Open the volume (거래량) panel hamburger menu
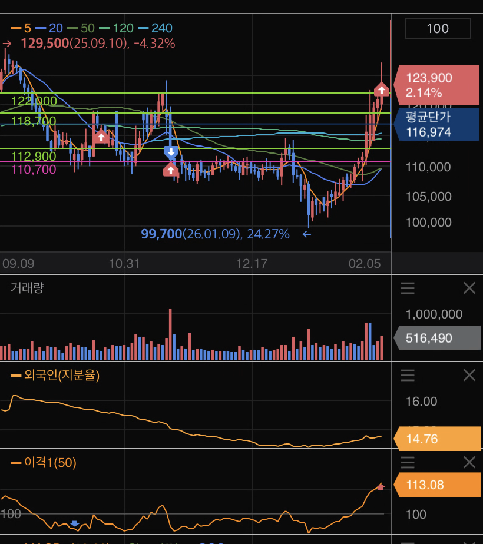The height and width of the screenshot is (544, 483). click(x=408, y=288)
